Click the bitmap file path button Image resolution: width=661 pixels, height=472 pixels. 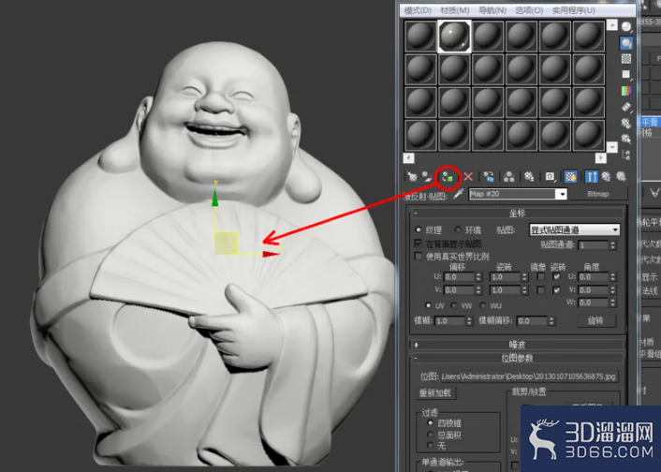(x=530, y=376)
